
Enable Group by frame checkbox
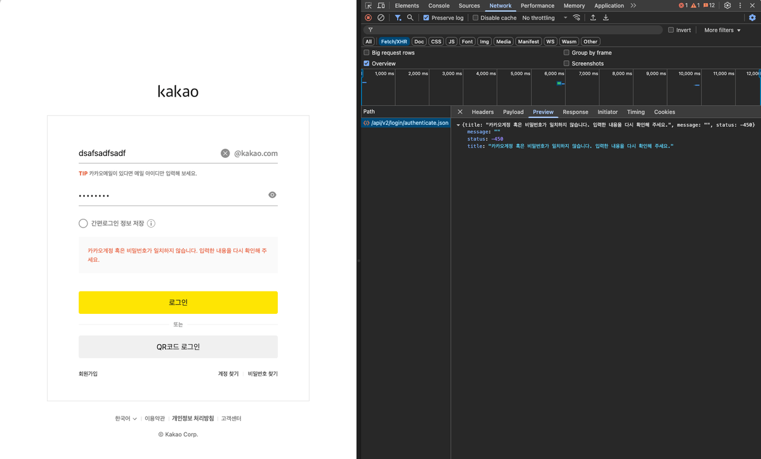(x=566, y=53)
